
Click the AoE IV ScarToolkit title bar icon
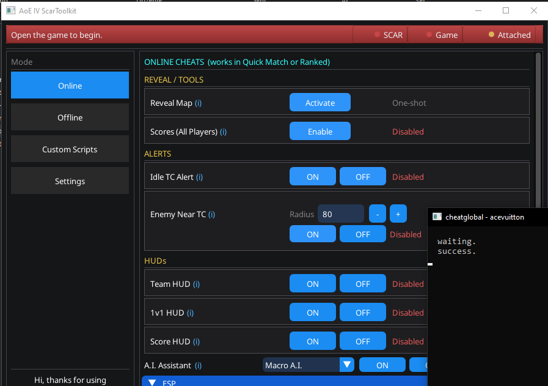pos(10,10)
